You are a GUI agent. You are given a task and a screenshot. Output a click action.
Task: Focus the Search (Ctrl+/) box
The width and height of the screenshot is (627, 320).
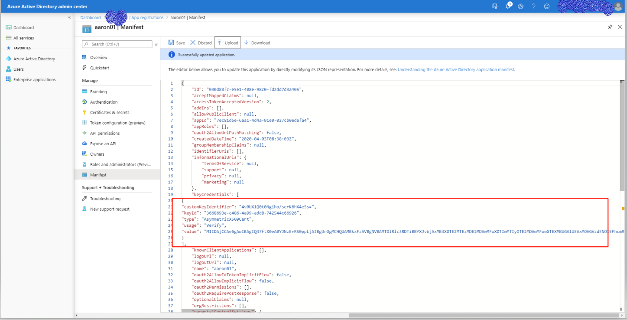(x=117, y=44)
